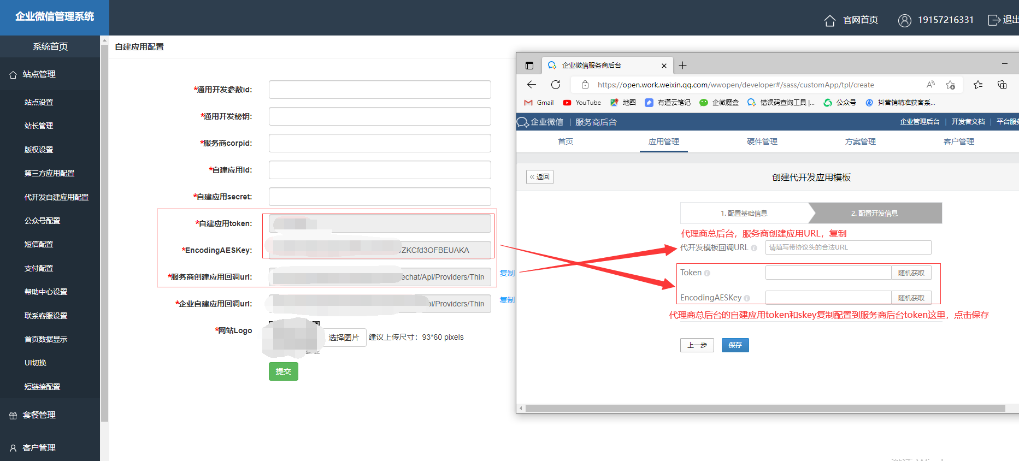Image resolution: width=1019 pixels, height=461 pixels.
Task: Open 地图 bookmark
Action: click(x=623, y=103)
